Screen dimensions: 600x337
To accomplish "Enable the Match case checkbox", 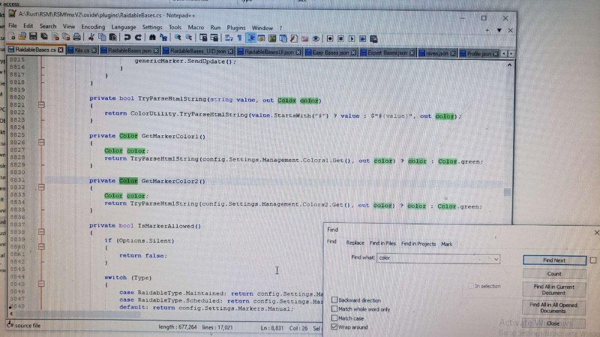I will coord(335,318).
